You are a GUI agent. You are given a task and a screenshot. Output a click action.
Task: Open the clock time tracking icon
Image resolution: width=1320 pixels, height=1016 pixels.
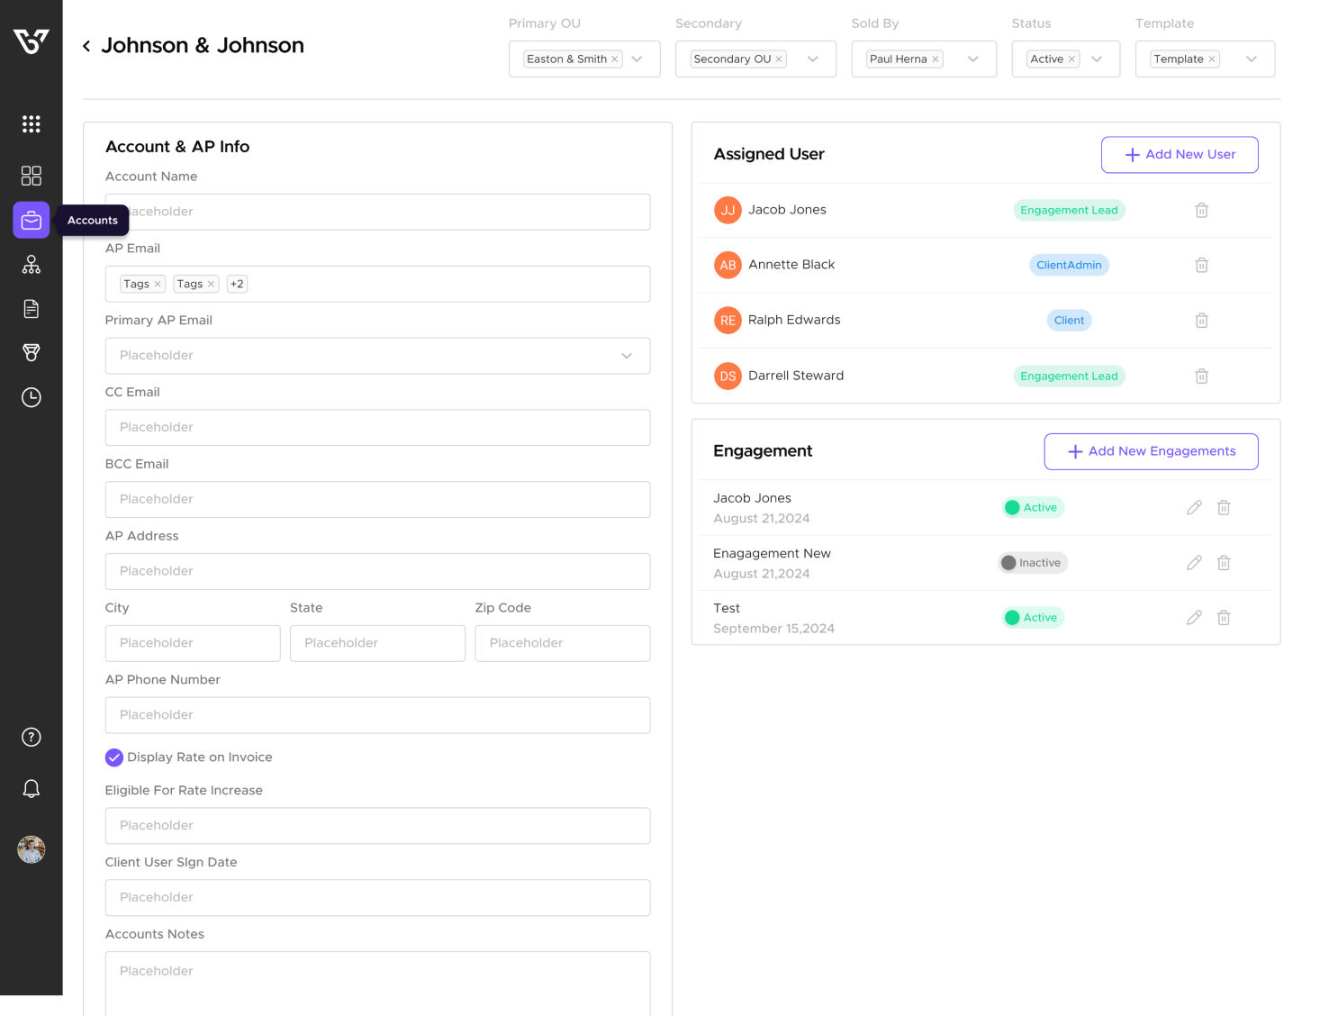click(x=32, y=397)
